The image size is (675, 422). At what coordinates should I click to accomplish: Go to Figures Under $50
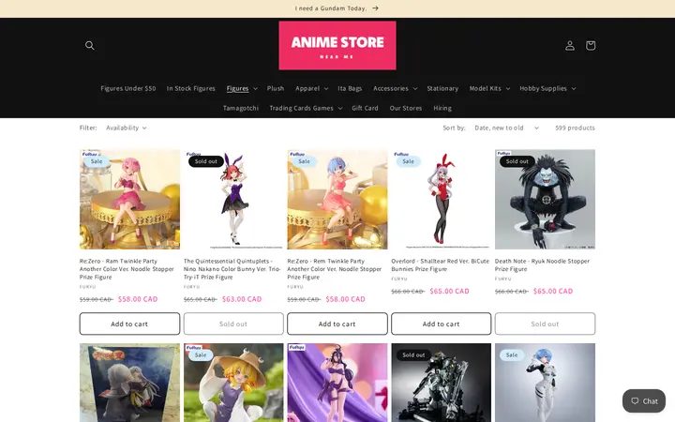(x=128, y=88)
